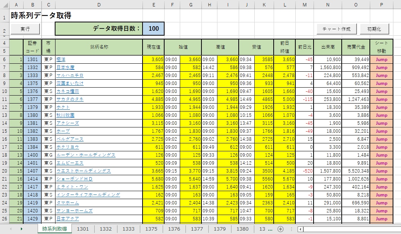
Task: Select the turnover cell 5,520,348
Action: pyautogui.click(x=356, y=171)
